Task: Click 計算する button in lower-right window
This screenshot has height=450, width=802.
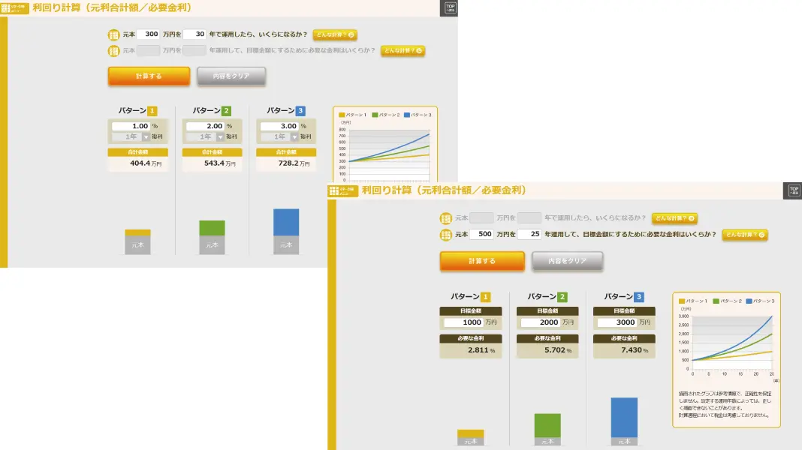Action: point(482,261)
